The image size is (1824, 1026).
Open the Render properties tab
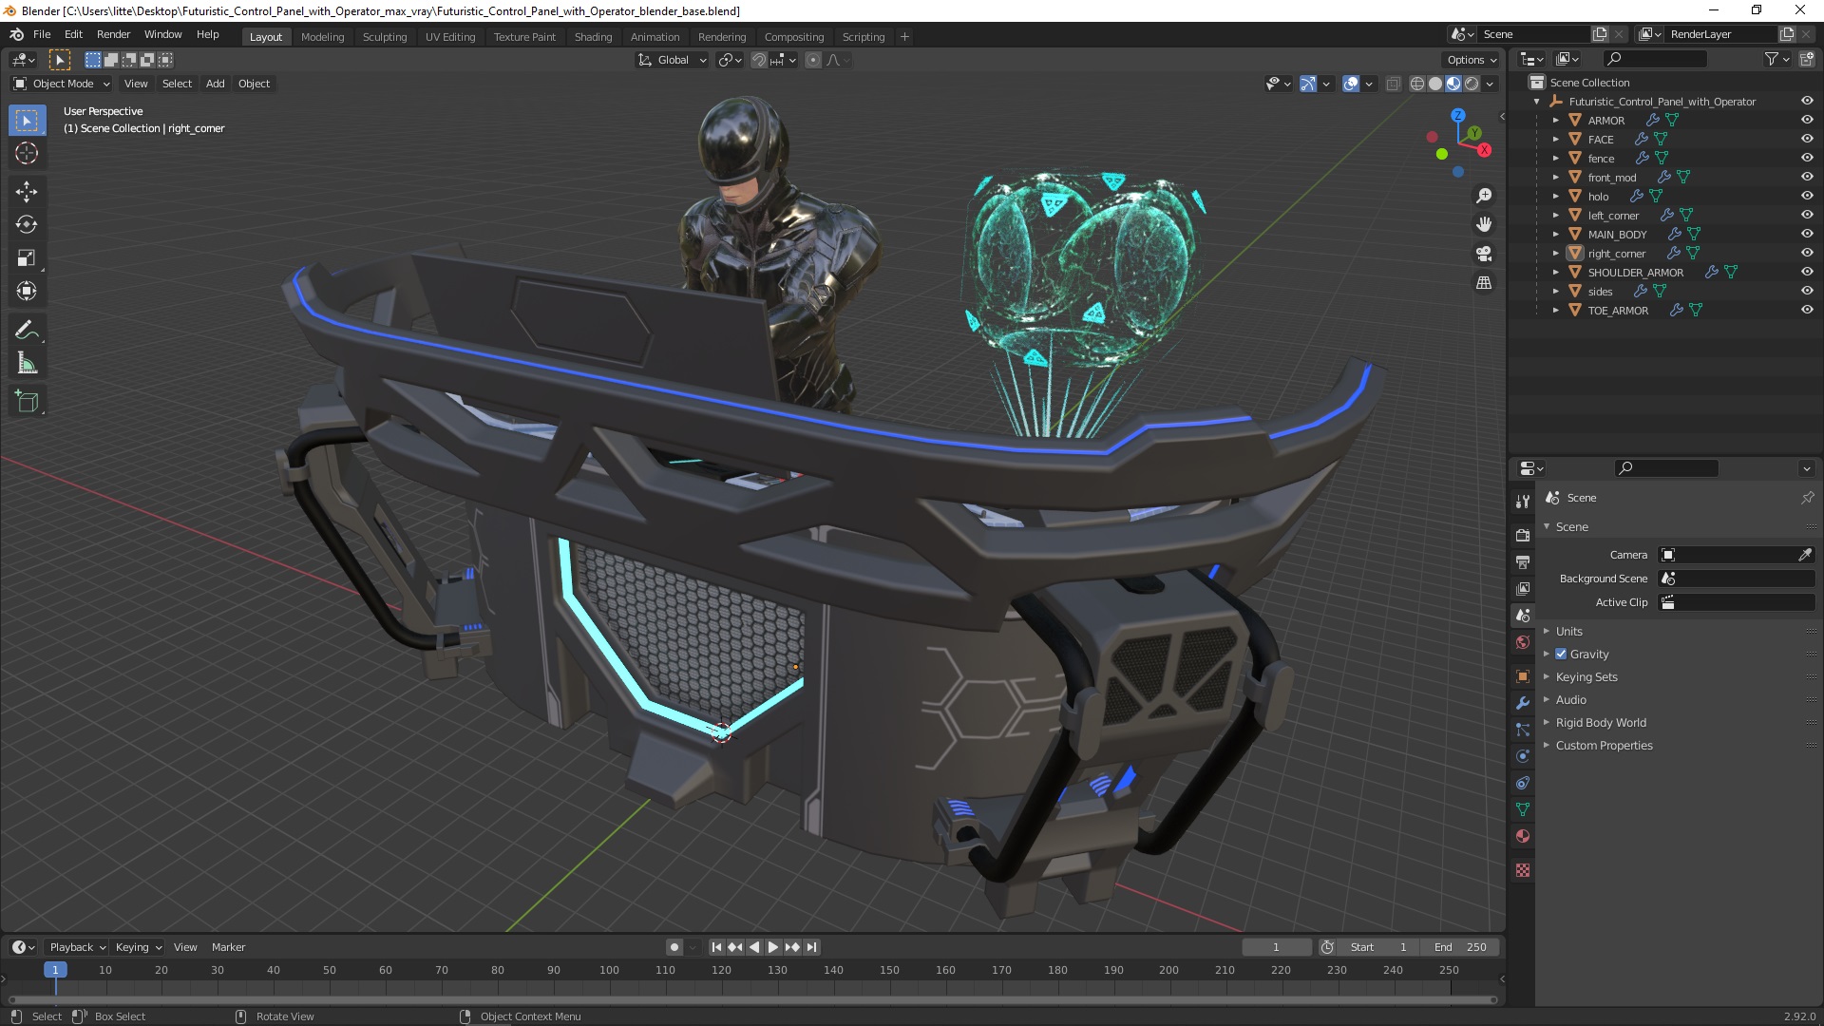[x=1523, y=535]
